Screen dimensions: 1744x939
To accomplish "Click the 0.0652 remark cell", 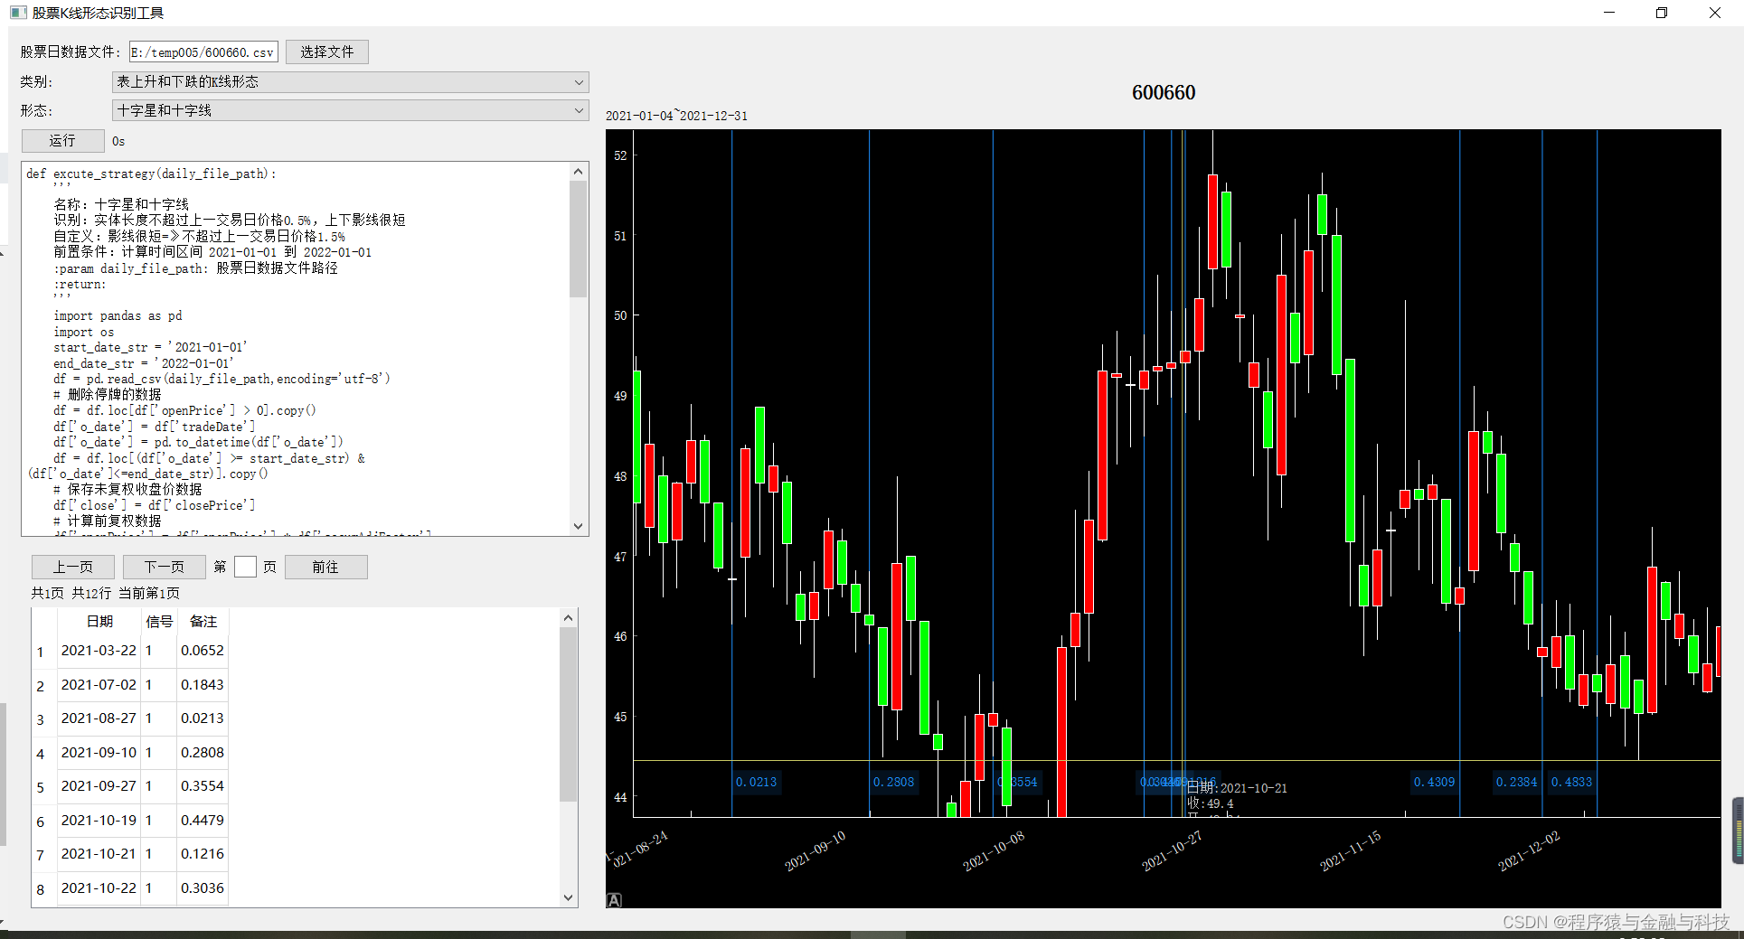I will [x=203, y=651].
